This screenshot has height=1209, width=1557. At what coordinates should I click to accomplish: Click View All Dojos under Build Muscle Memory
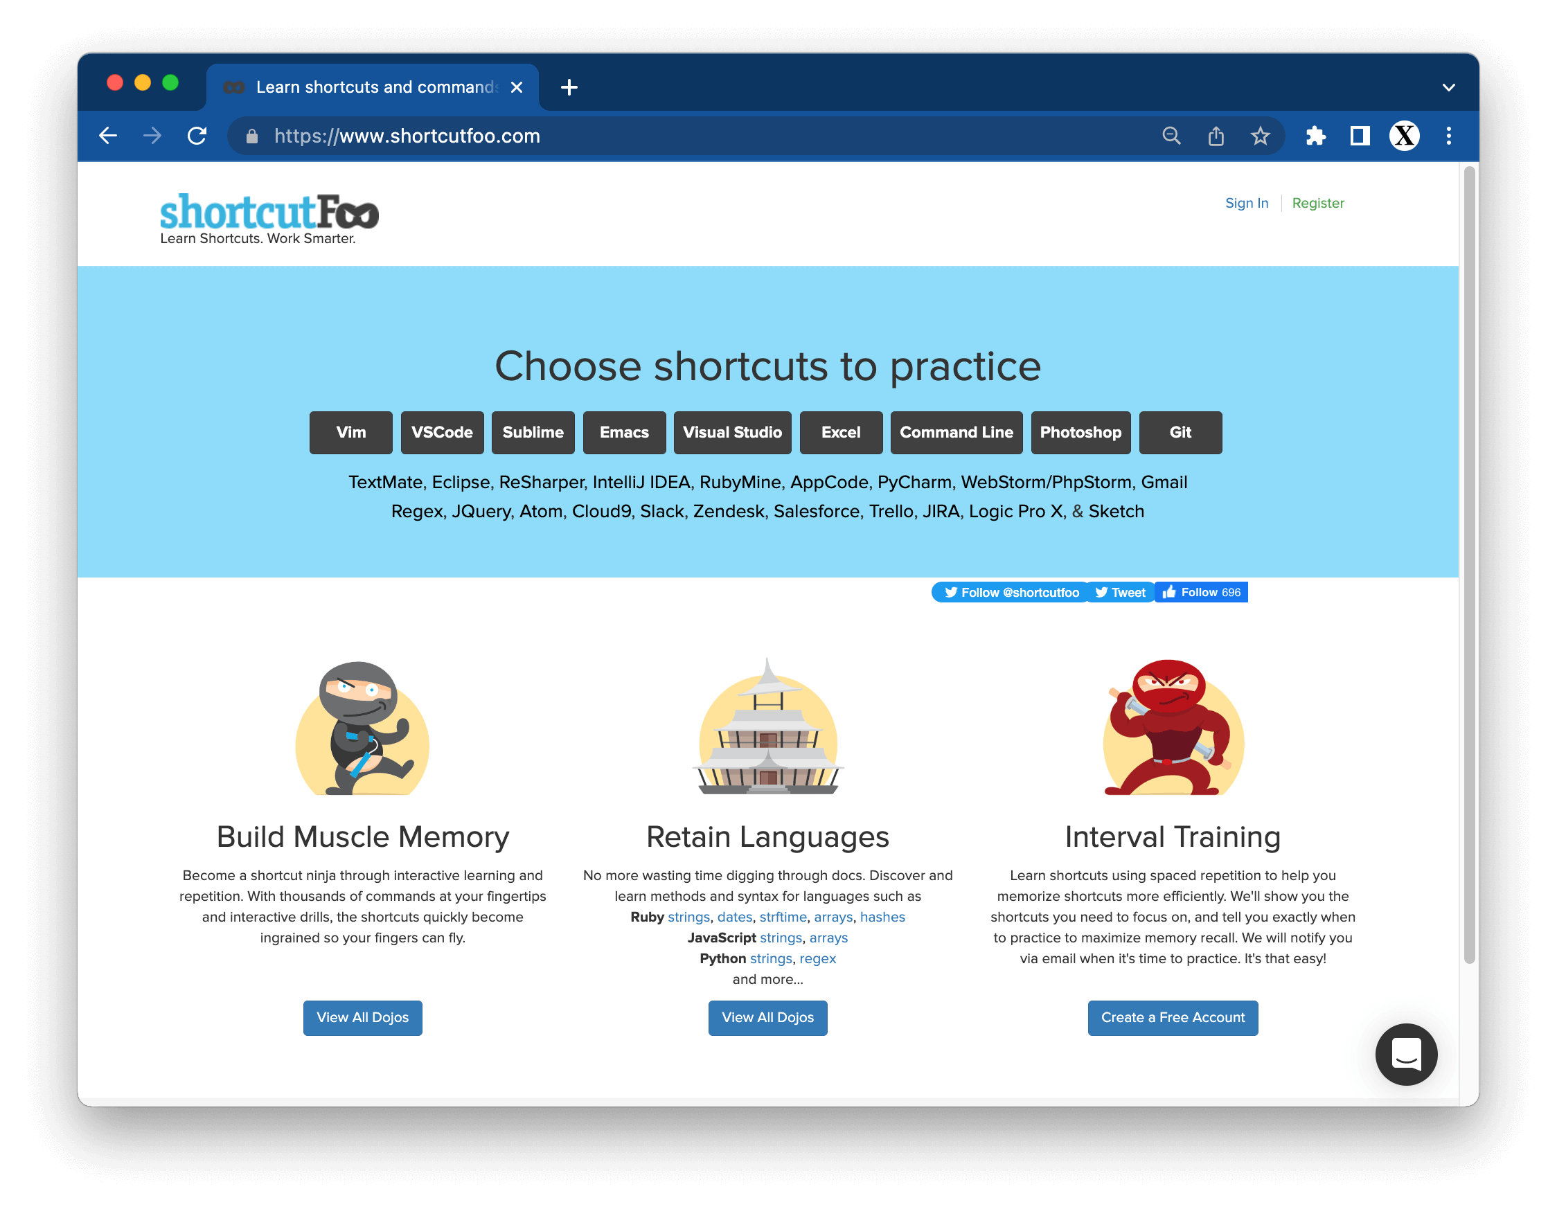pyautogui.click(x=363, y=1017)
